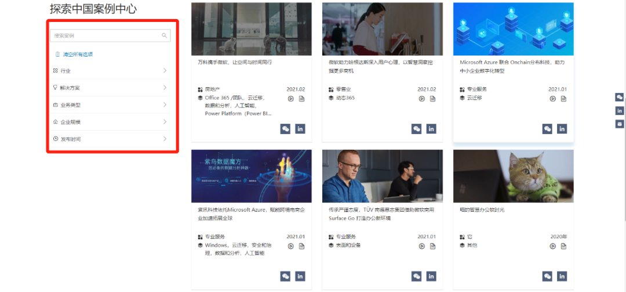This screenshot has height=292, width=626.
Task: Click floating email icon at page edge
Action: click(619, 124)
